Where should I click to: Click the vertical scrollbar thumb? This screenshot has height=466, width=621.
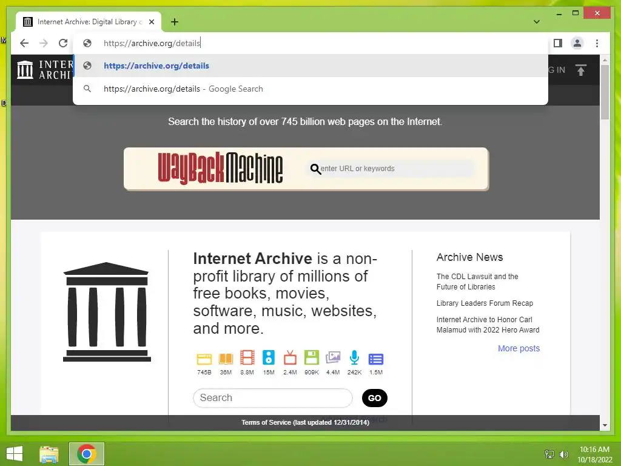605,92
